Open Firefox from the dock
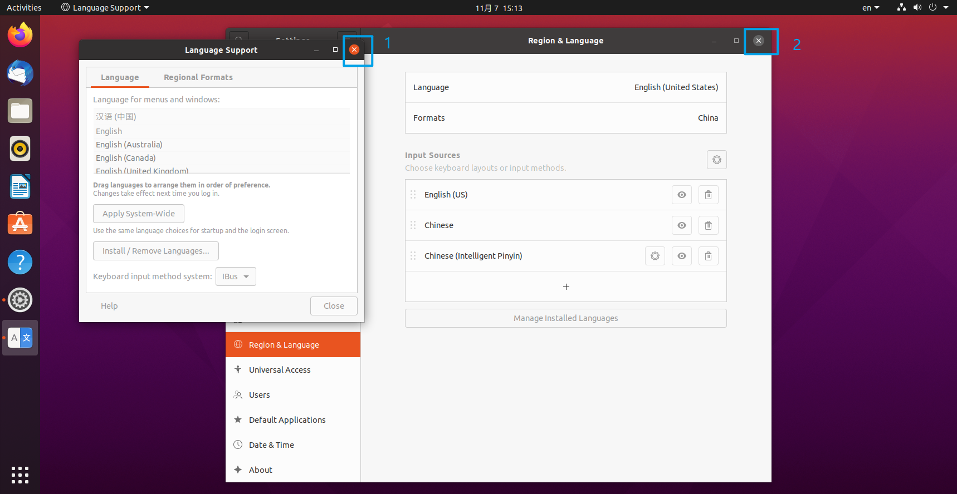Viewport: 957px width, 494px height. 20,35
